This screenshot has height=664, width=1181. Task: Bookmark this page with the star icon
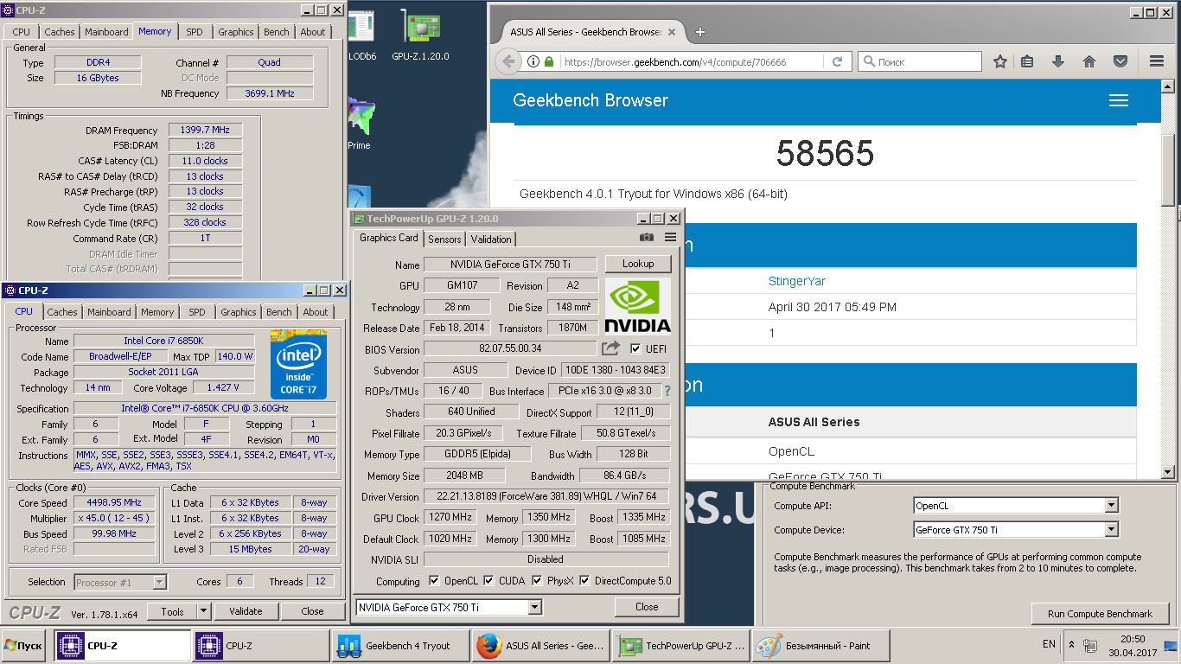[x=1000, y=61]
